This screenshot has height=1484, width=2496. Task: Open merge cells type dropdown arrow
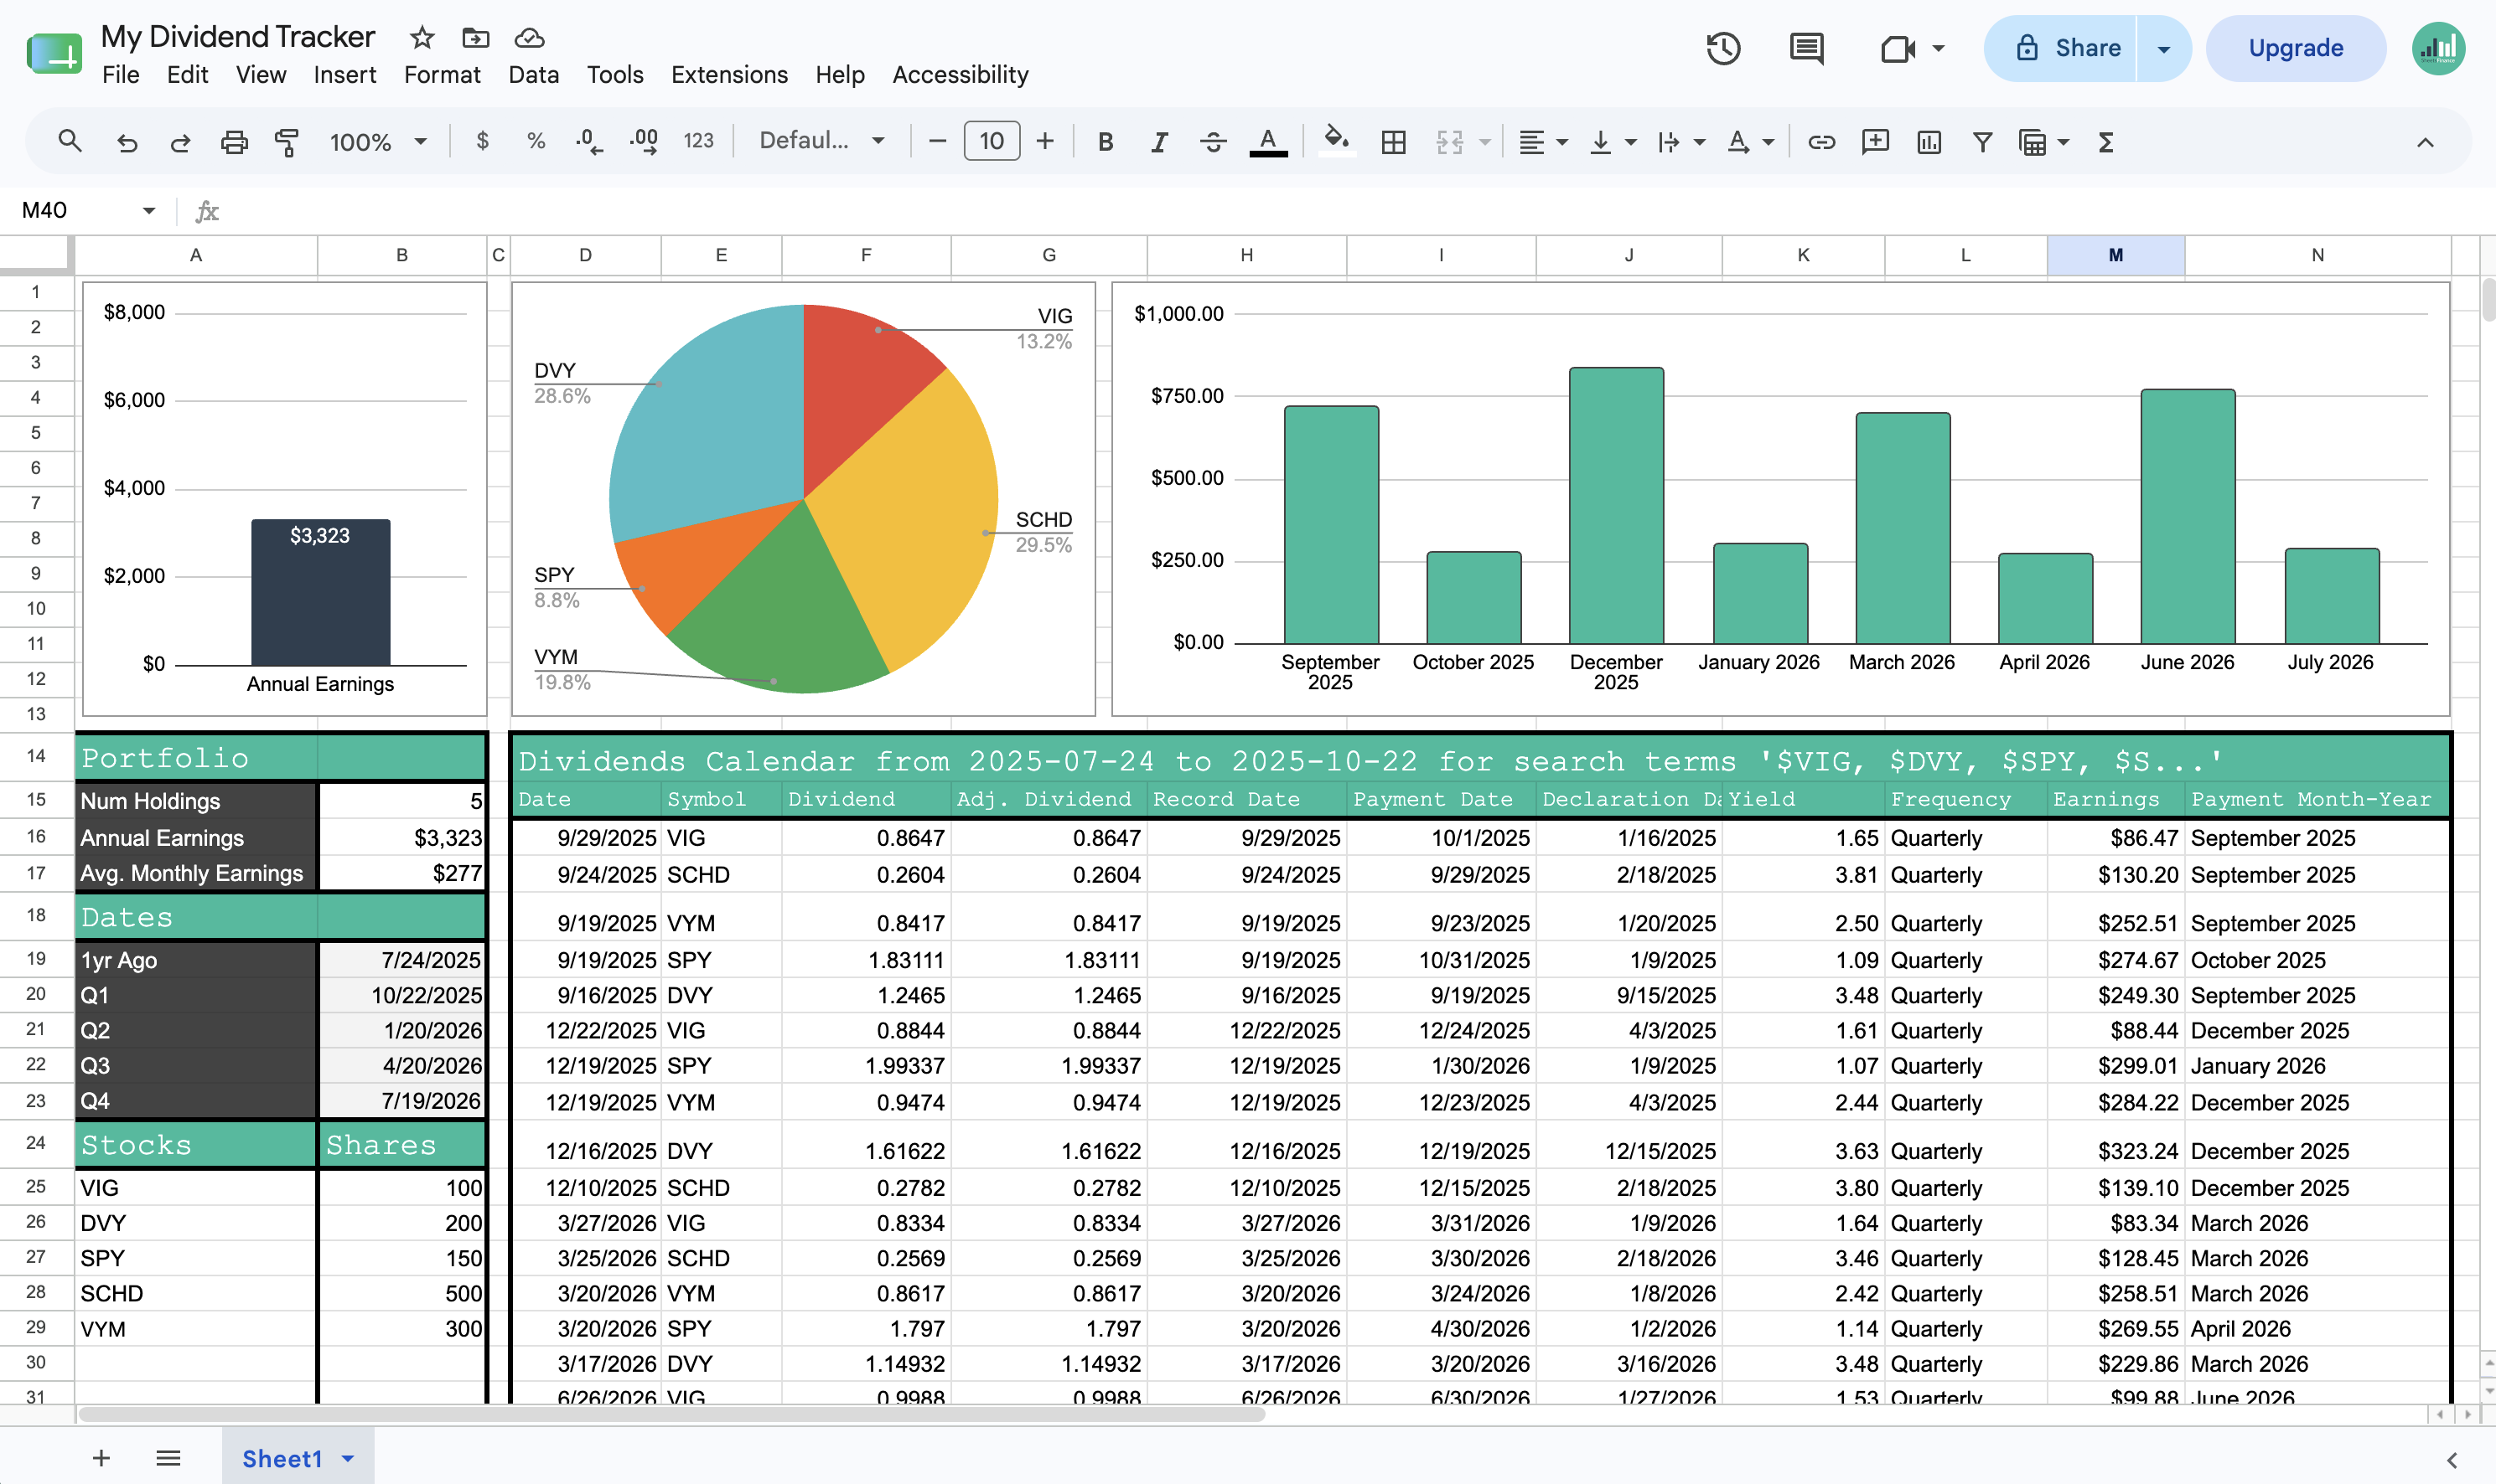[x=1485, y=142]
